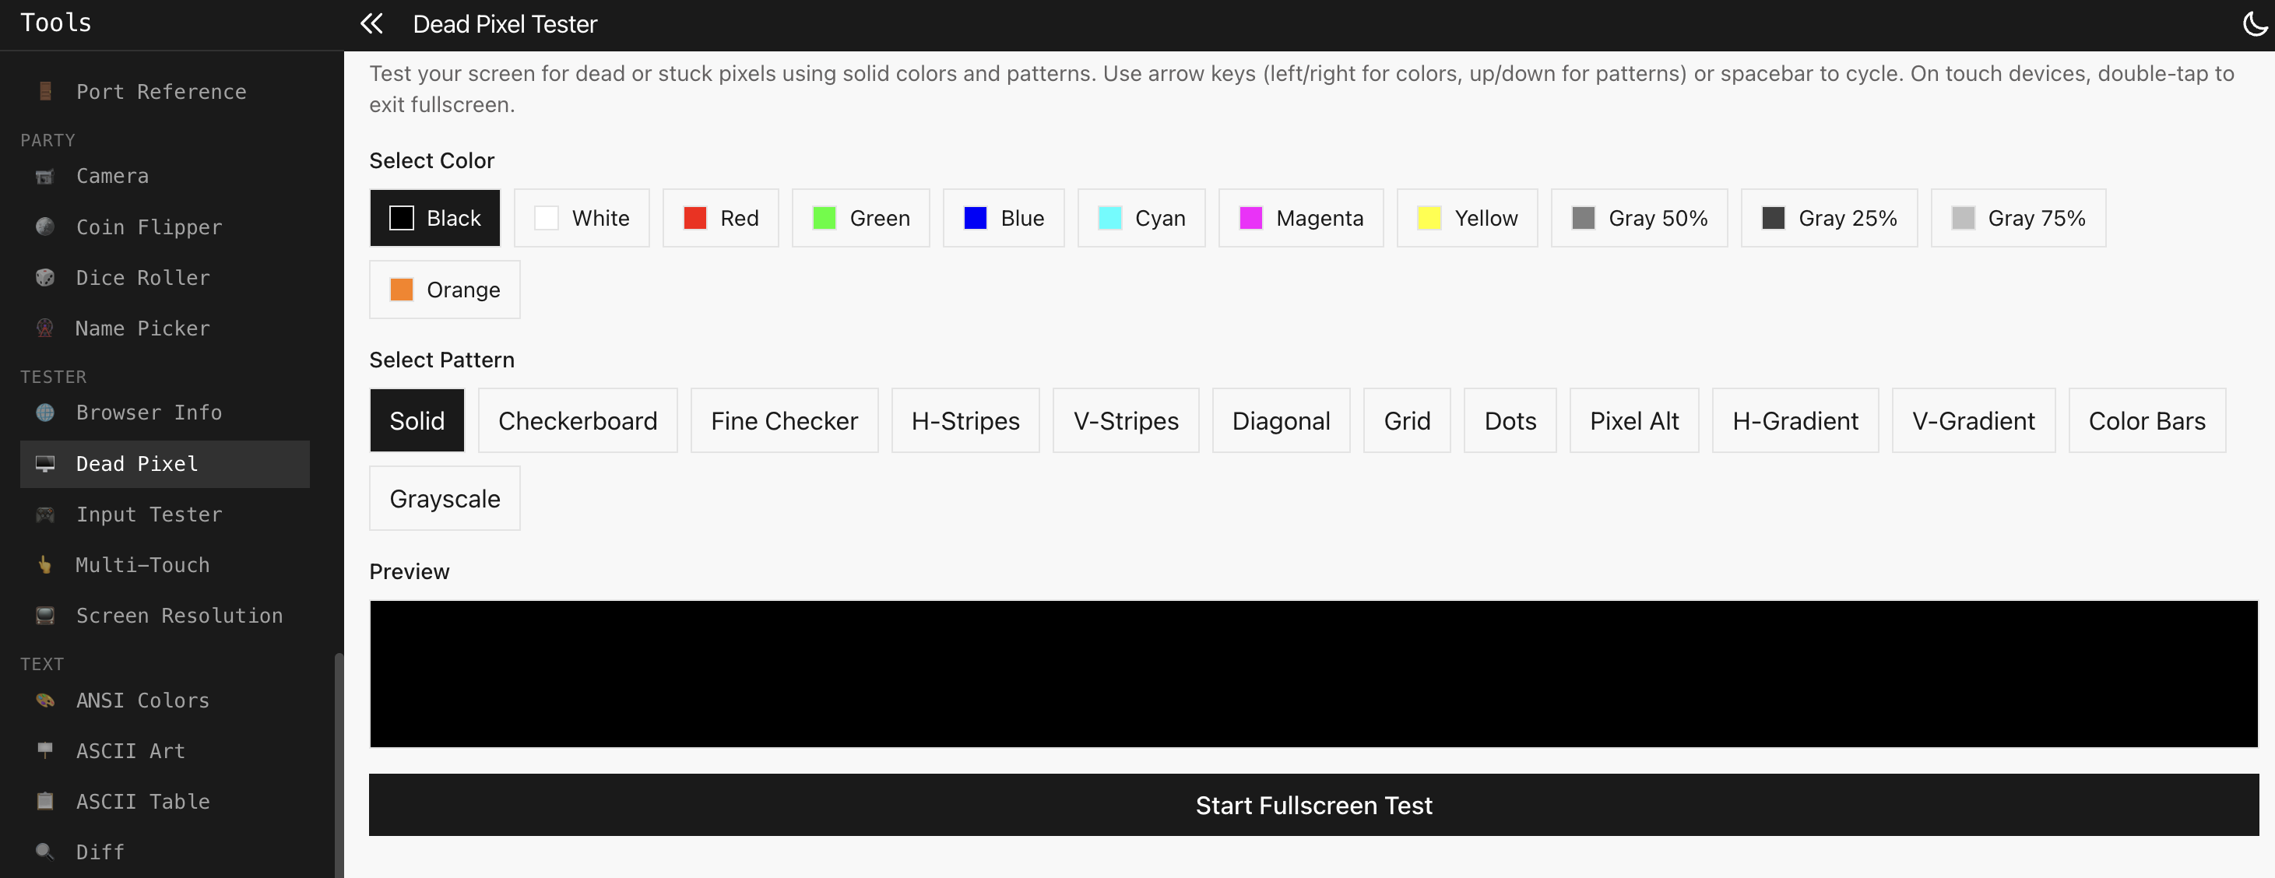Open the Multi-Touch tester
2275x878 pixels.
(142, 564)
